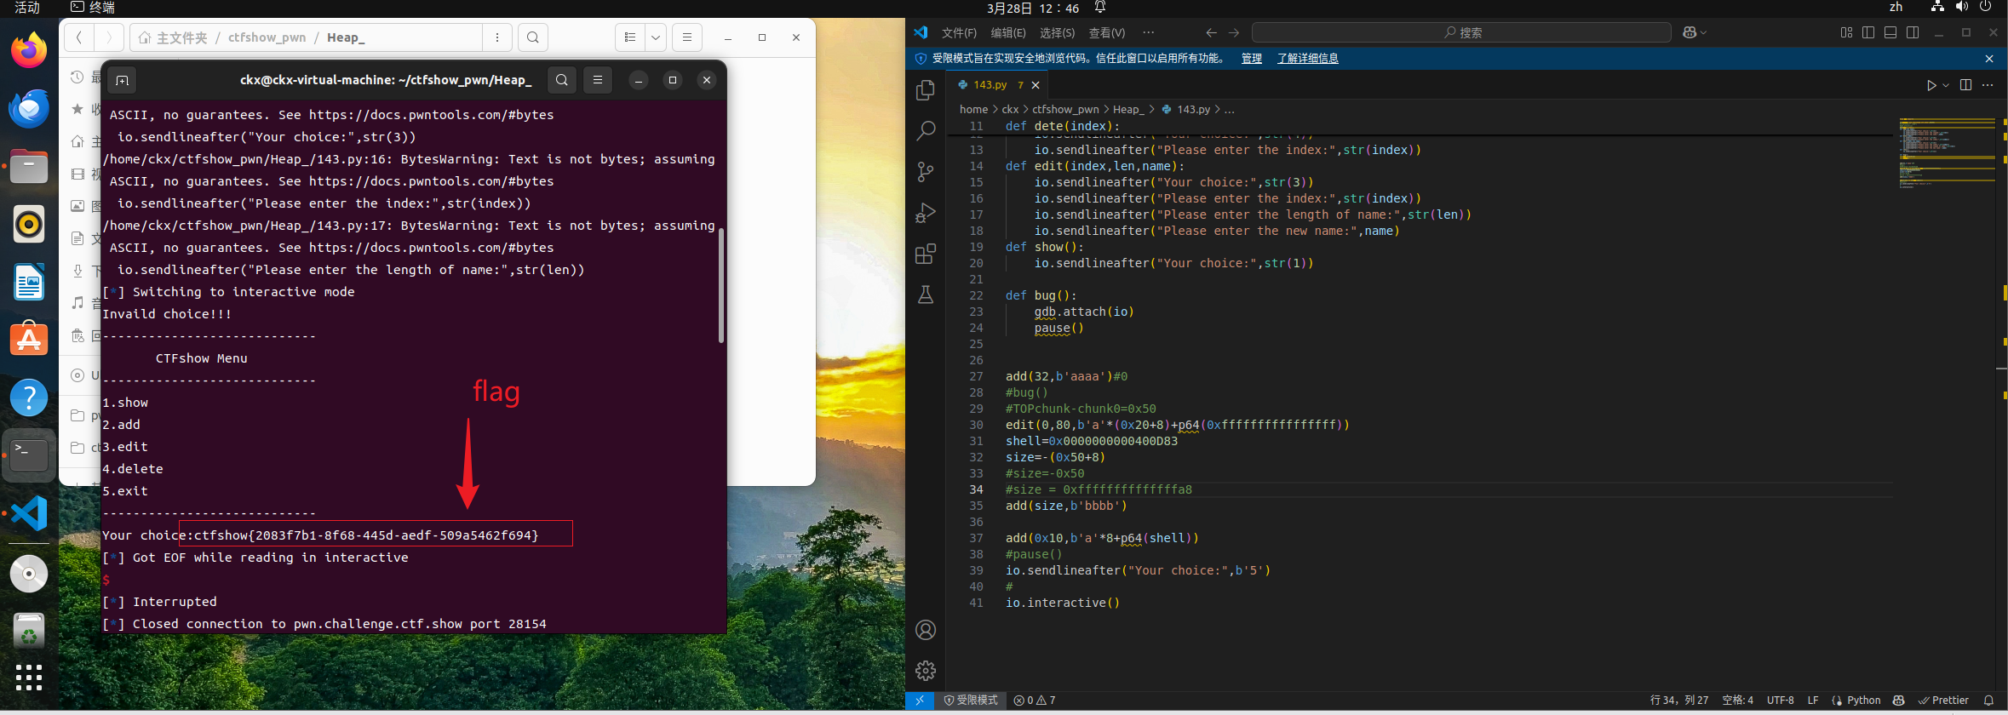
Task: Select the ckx breadcrumb in VS Code
Action: pyautogui.click(x=1010, y=110)
